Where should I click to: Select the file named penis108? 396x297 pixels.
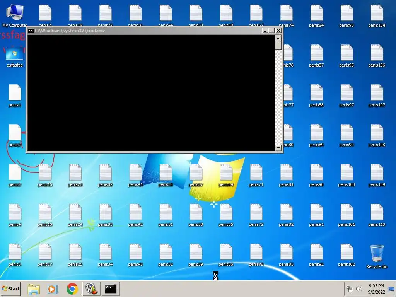pyautogui.click(x=377, y=136)
